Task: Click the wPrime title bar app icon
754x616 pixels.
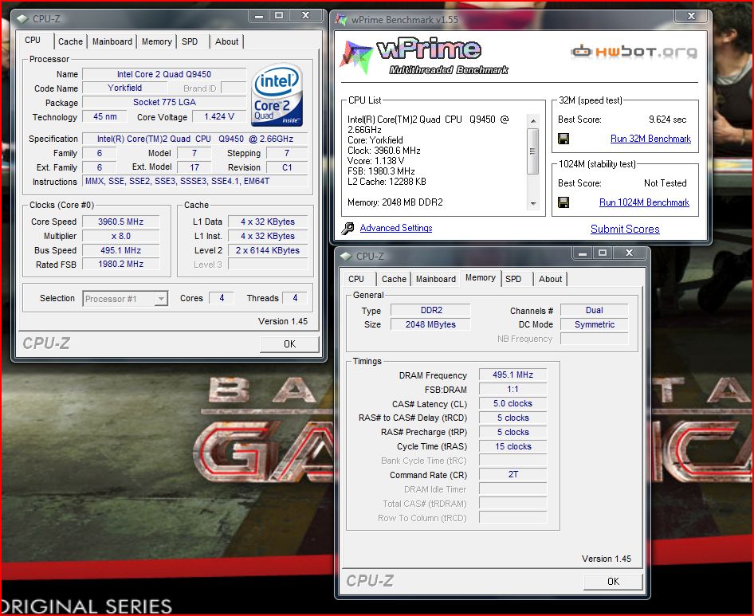Action: [x=341, y=20]
